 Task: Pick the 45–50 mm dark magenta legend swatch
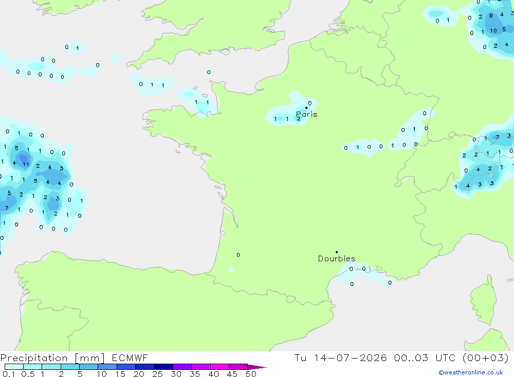pyautogui.click(x=238, y=367)
